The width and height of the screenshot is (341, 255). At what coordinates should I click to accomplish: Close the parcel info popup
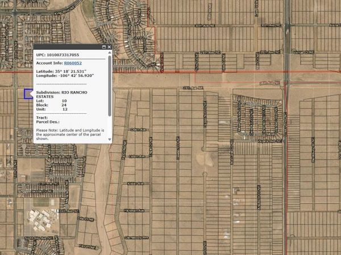(x=109, y=47)
